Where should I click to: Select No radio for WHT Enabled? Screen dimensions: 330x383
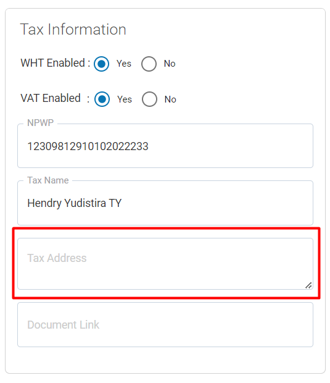(149, 64)
